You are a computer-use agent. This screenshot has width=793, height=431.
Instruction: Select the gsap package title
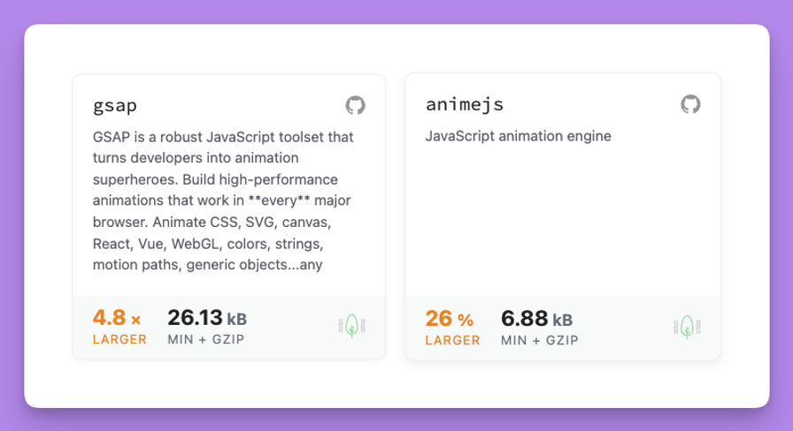tap(115, 106)
